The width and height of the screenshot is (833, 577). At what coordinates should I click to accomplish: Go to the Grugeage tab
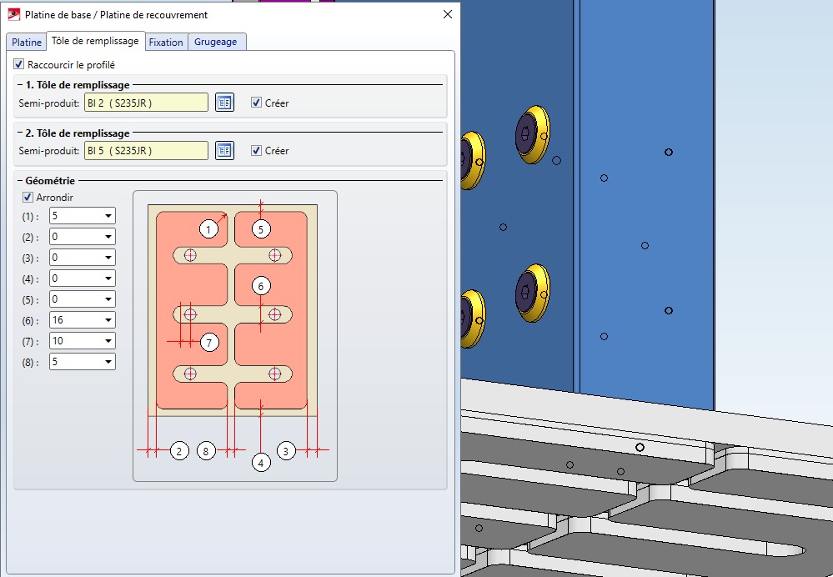[216, 43]
